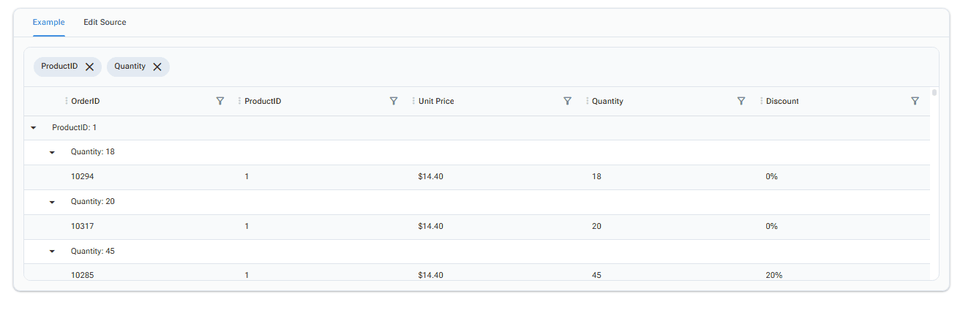
Task: Collapse the Quantity: 45 group
Action: (52, 252)
